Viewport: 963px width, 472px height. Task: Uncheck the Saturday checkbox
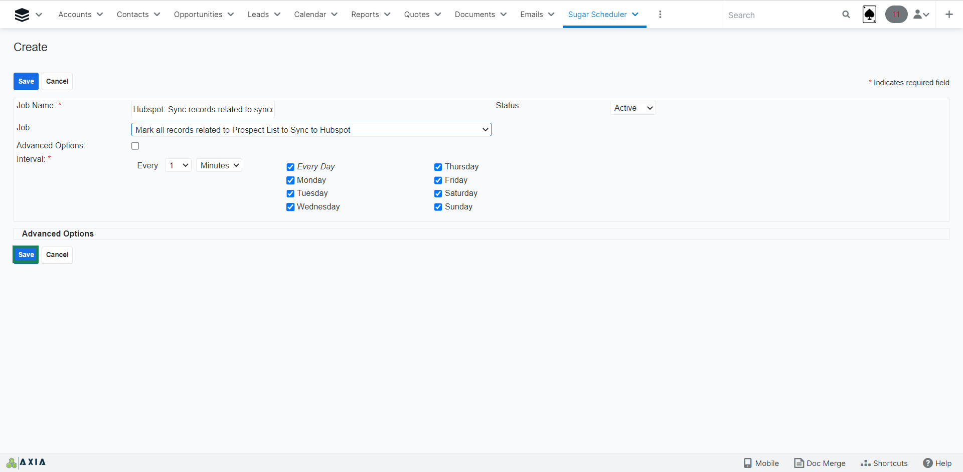point(438,193)
